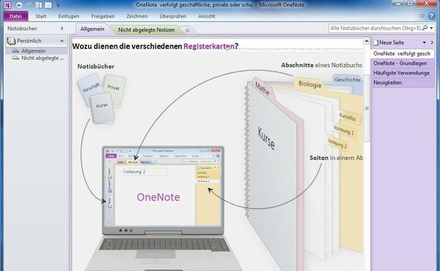Click the Notizbücher: pane header label

click(x=22, y=28)
